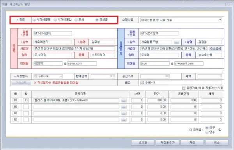The image size is (234, 150).
Task: Click receiver registration number field 617-82-13274
Action: 160,33
